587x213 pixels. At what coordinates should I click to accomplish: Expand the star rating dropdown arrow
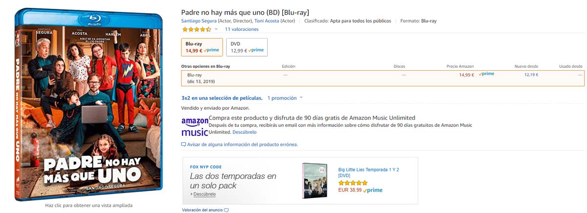pos(216,29)
